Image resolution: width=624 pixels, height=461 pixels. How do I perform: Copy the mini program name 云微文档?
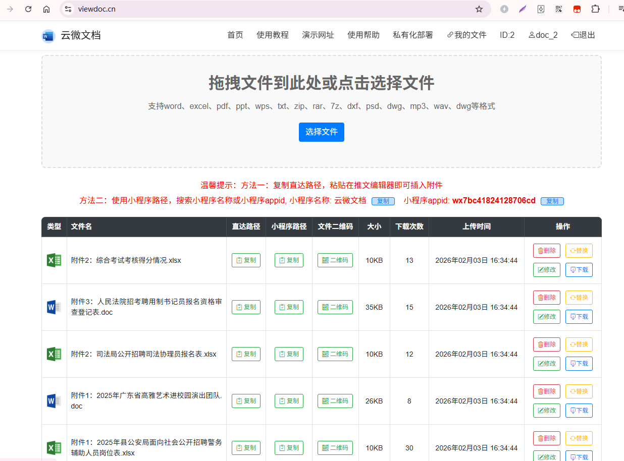pos(383,201)
